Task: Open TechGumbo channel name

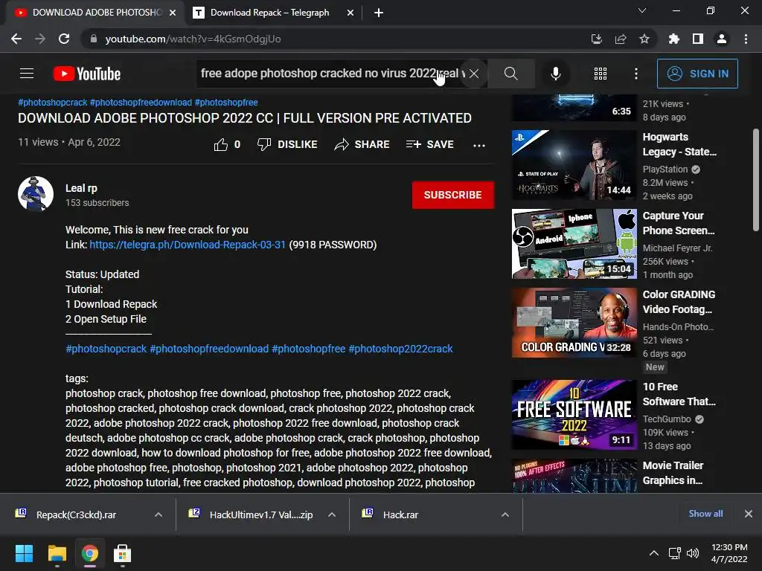Action: click(667, 419)
